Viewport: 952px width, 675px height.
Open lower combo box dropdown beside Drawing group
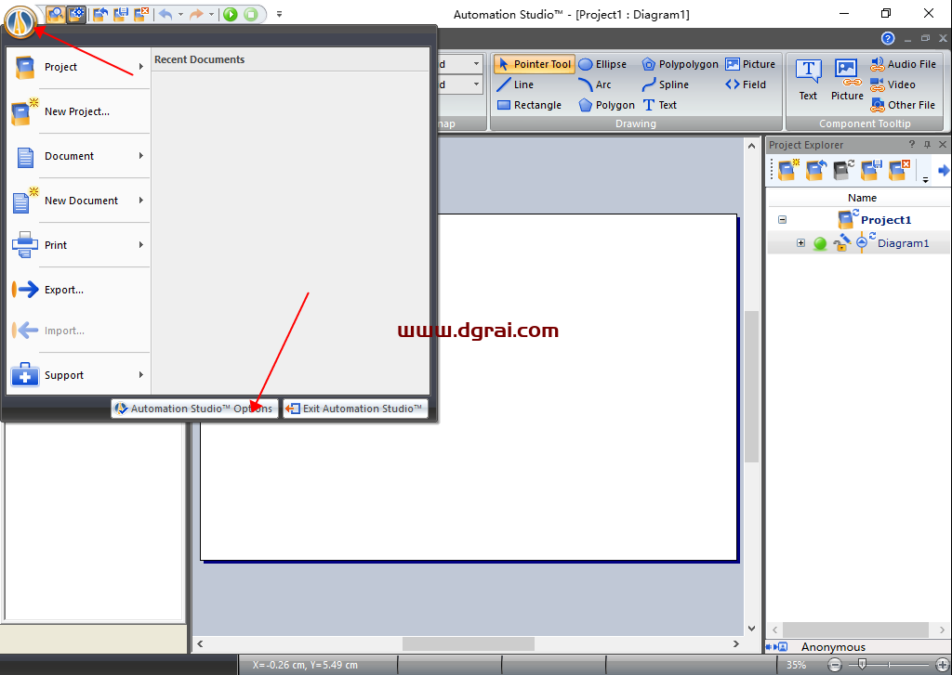coord(476,84)
